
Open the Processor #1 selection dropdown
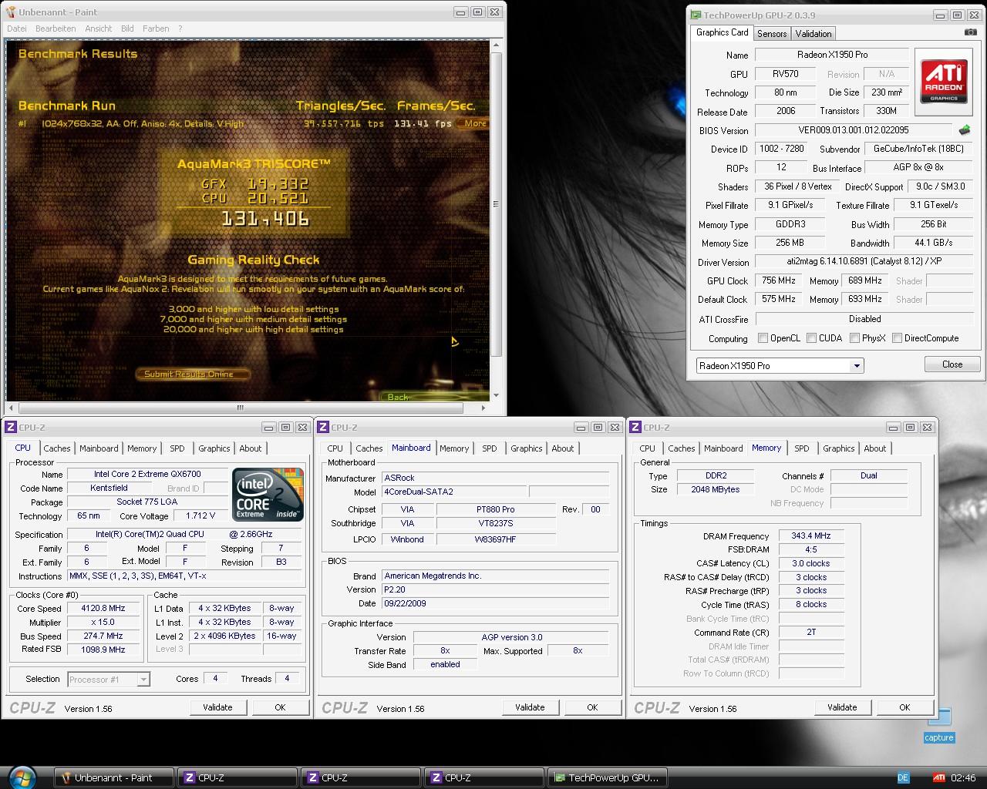pyautogui.click(x=143, y=680)
